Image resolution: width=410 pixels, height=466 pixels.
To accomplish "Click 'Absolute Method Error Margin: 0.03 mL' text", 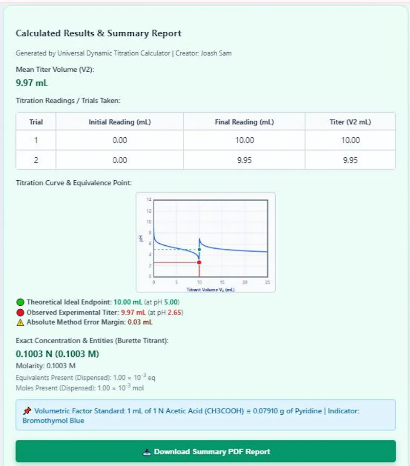I will pos(89,322).
